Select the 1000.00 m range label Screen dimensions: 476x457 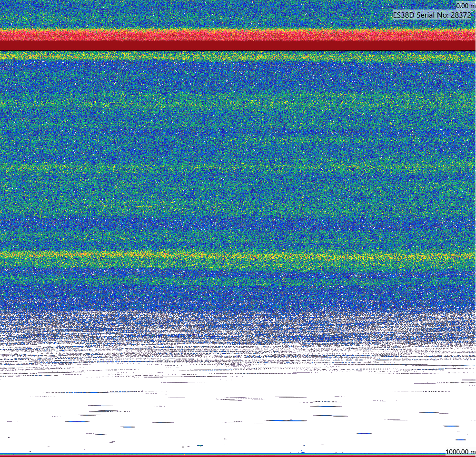pos(460,452)
